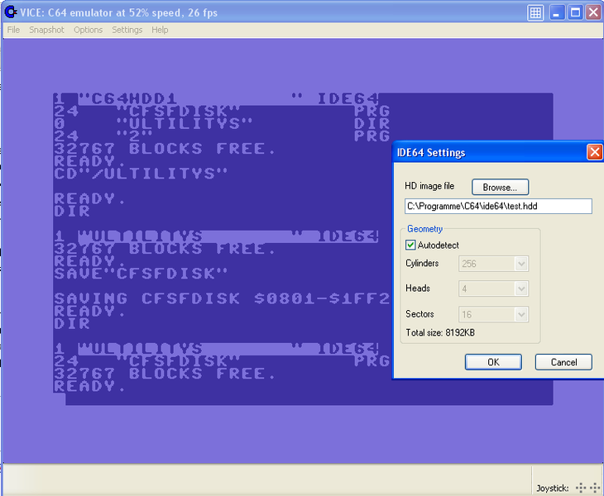Open the Options menu

click(x=89, y=30)
